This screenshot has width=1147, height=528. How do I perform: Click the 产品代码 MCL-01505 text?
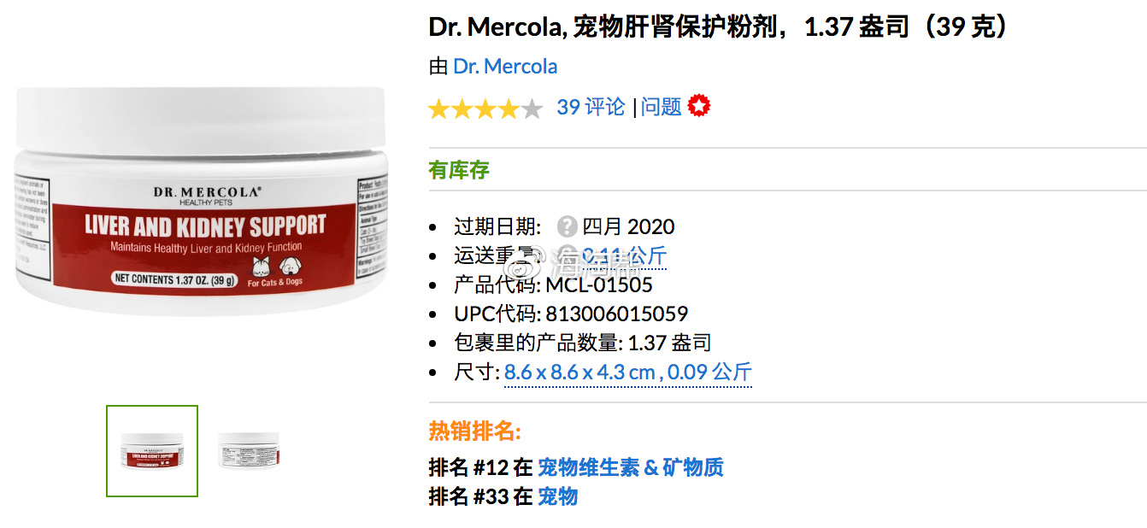pyautogui.click(x=553, y=285)
